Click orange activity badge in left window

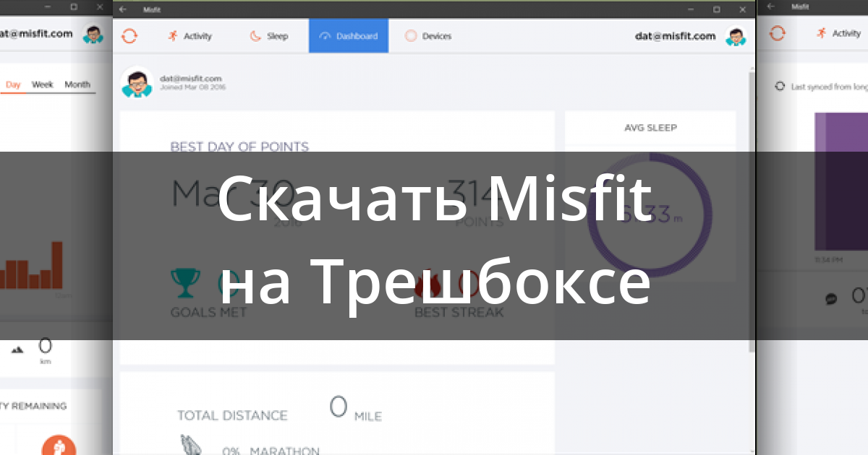59,446
